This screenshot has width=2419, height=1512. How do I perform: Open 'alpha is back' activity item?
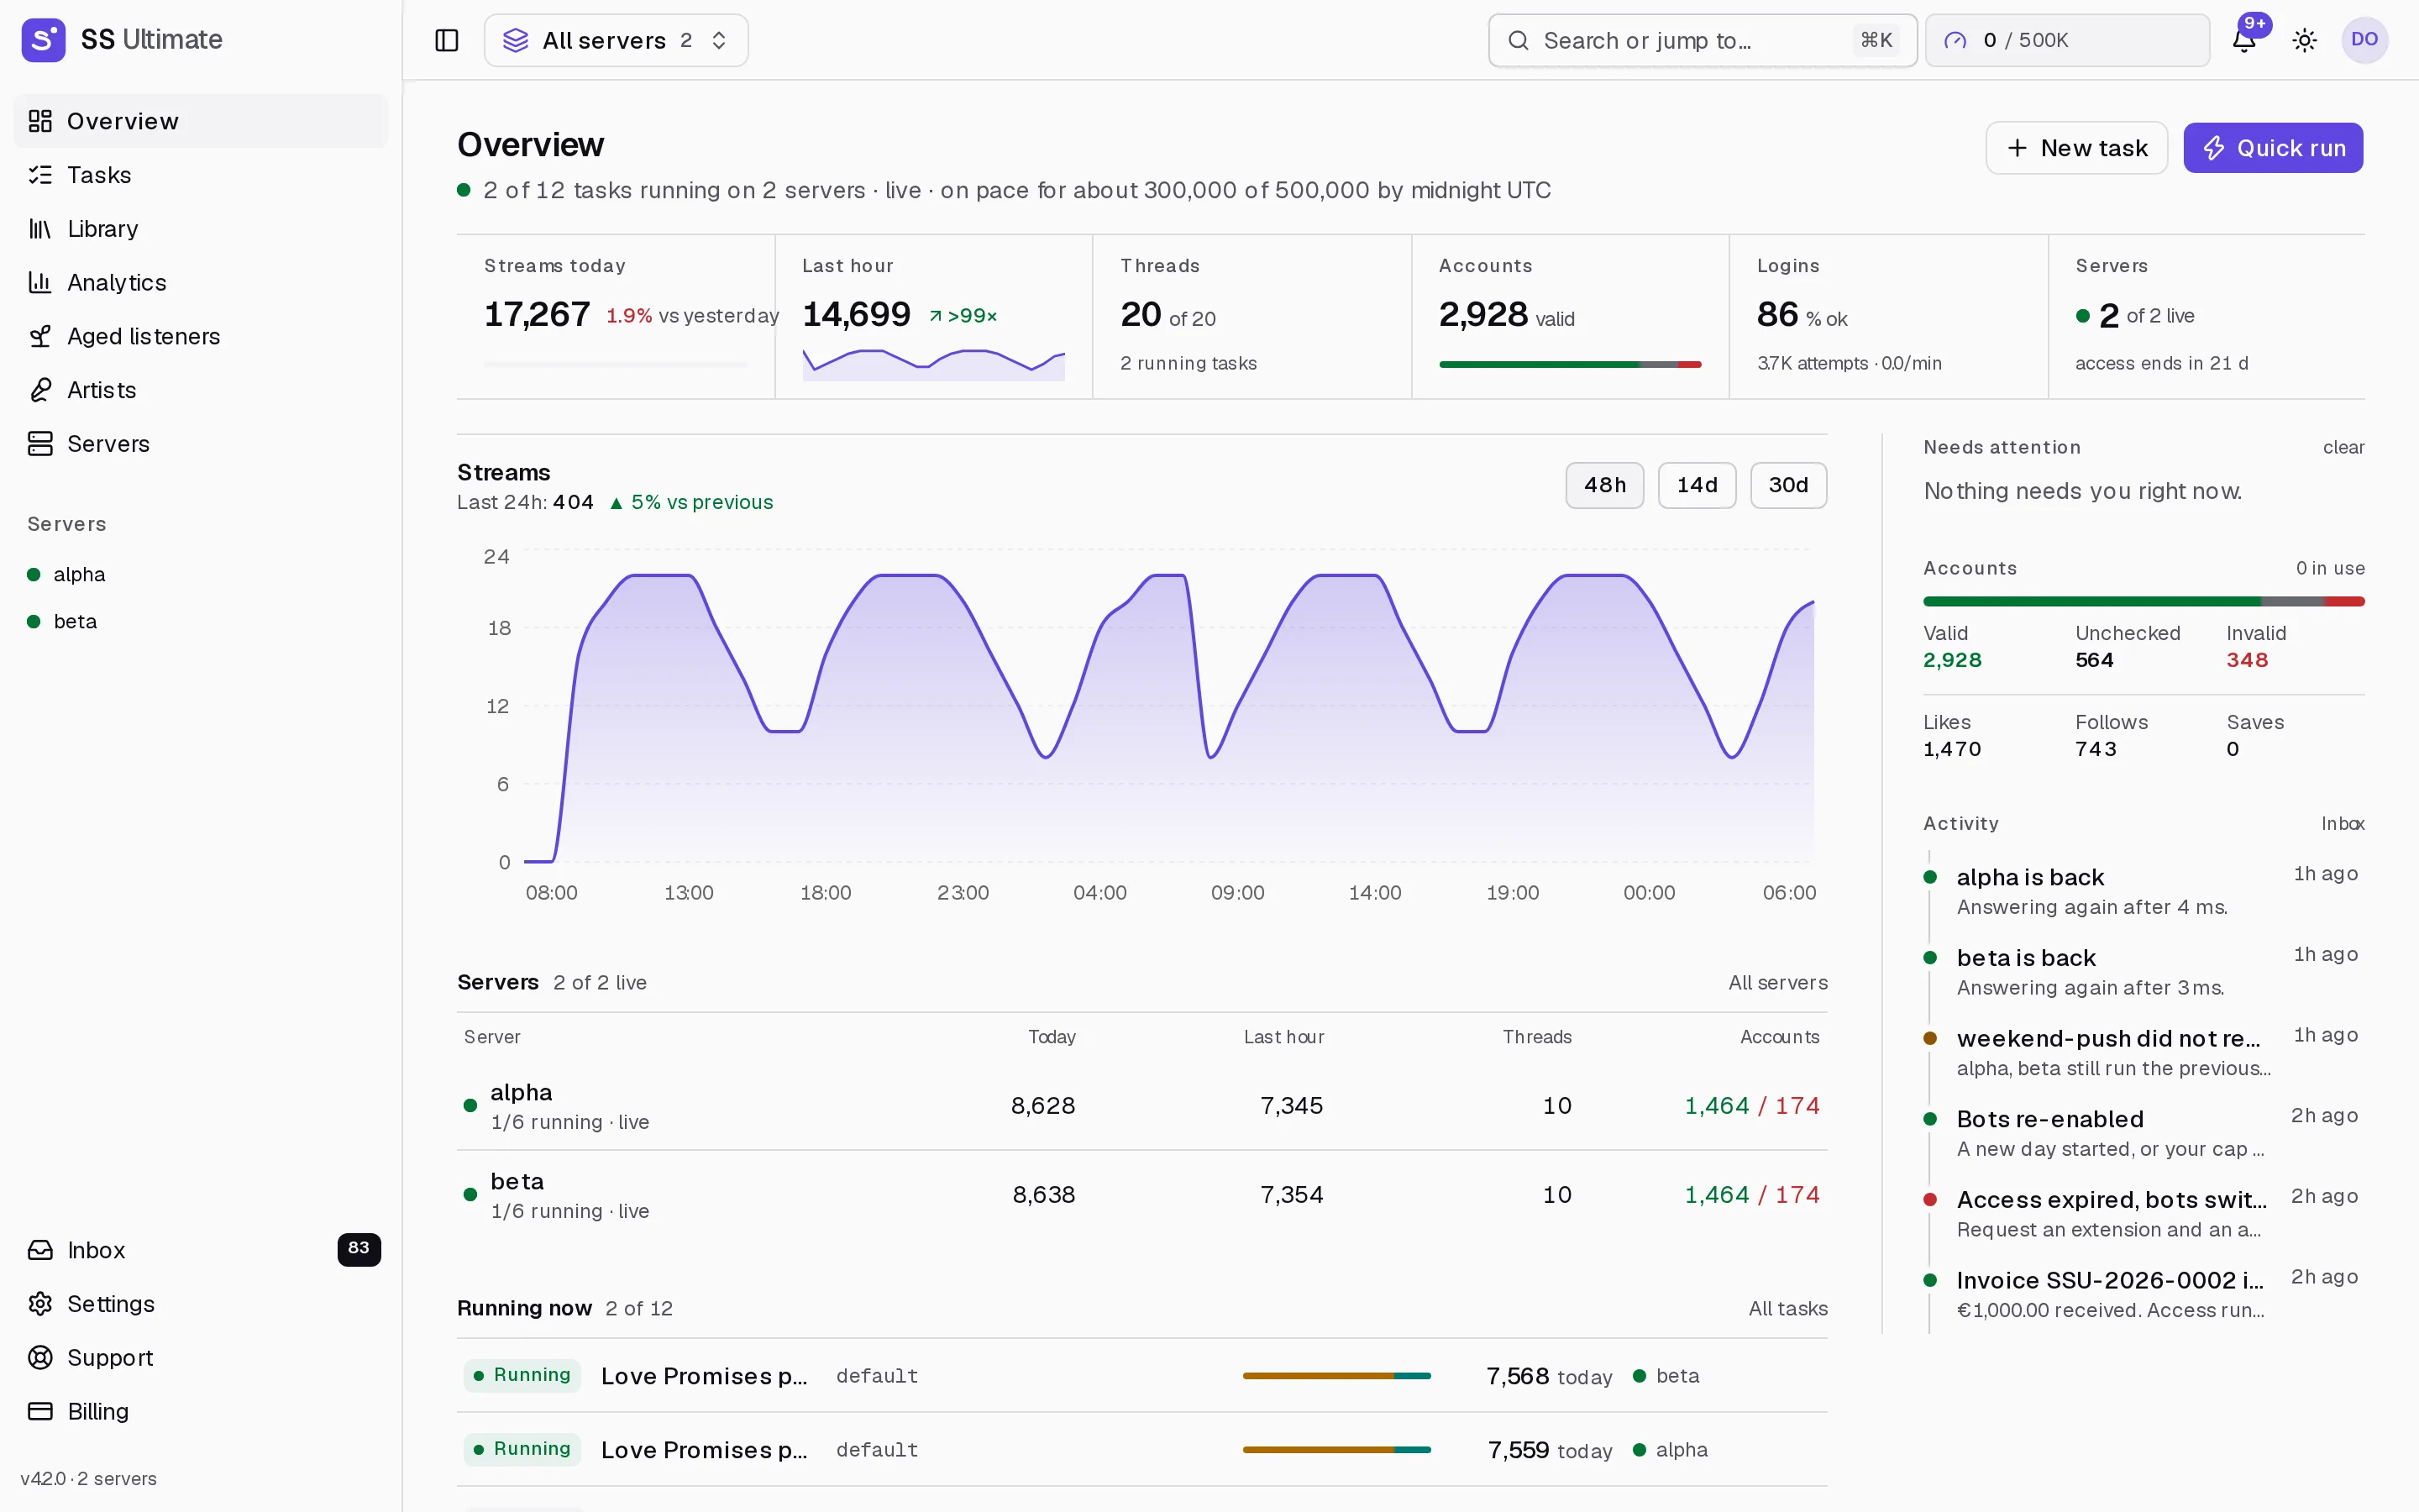click(2144, 891)
